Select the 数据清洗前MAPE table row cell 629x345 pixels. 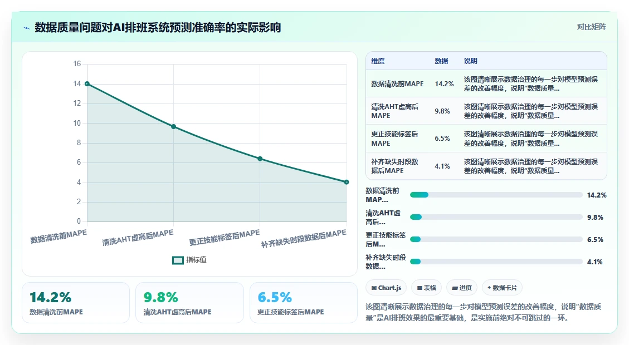coord(398,83)
